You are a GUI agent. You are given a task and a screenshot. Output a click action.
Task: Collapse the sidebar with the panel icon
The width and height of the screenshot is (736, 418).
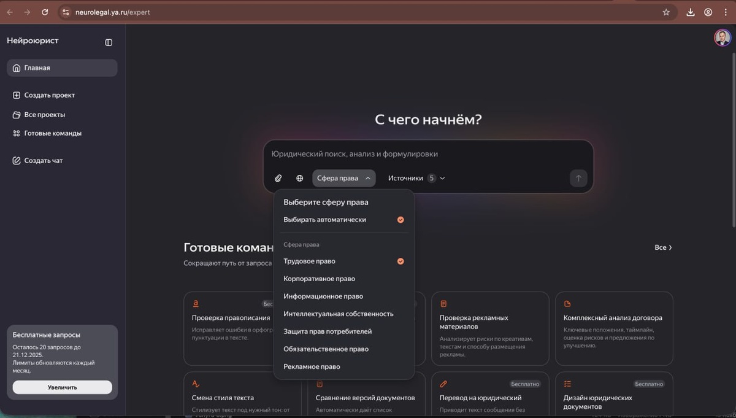(x=109, y=42)
